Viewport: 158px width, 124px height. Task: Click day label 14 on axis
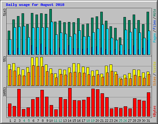pos(69,121)
